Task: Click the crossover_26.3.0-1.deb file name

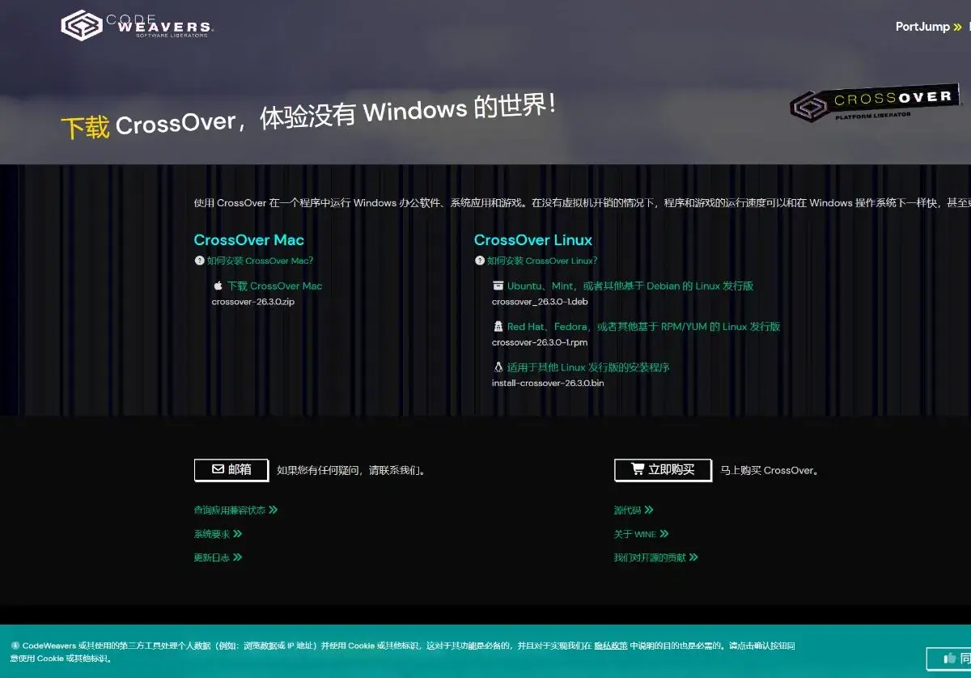Action: coord(540,302)
